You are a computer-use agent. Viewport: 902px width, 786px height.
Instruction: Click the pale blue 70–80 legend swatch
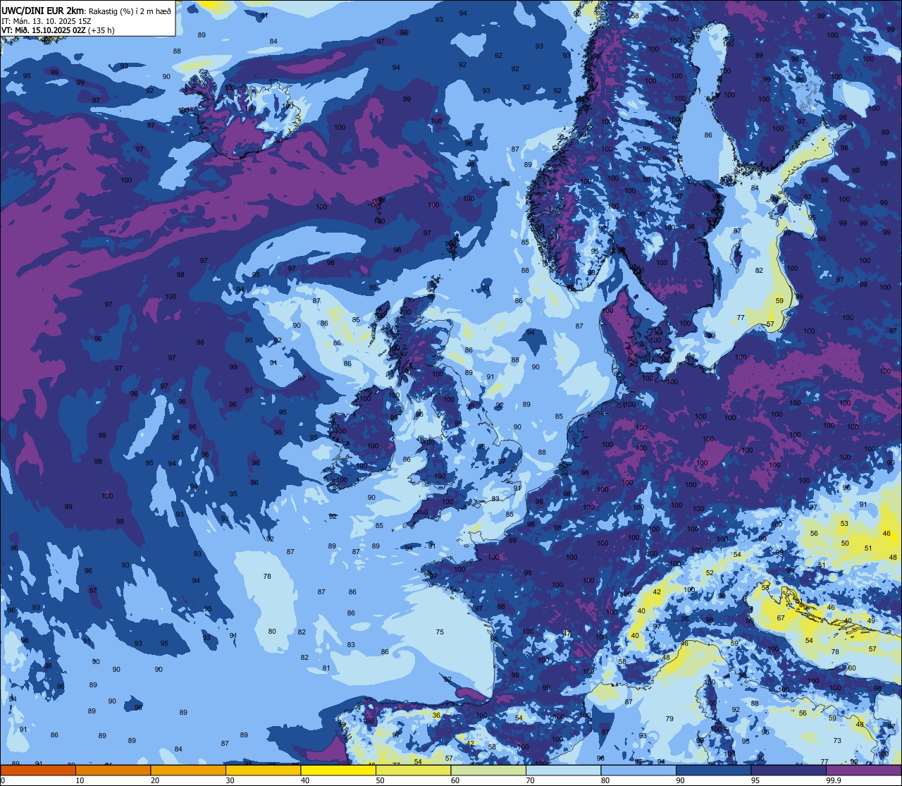[x=563, y=770]
